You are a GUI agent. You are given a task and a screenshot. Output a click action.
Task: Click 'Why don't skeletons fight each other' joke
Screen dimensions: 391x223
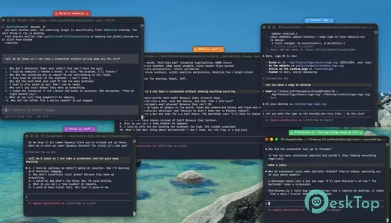[56, 69]
